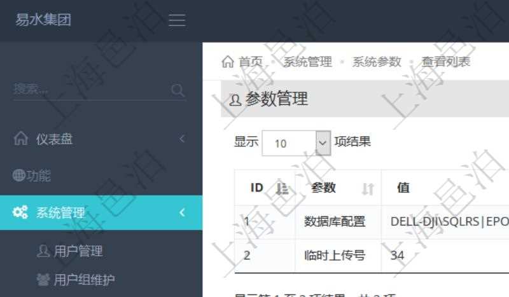This screenshot has height=297, width=509.
Task: Click the 参数 column header label
Action: 323,188
